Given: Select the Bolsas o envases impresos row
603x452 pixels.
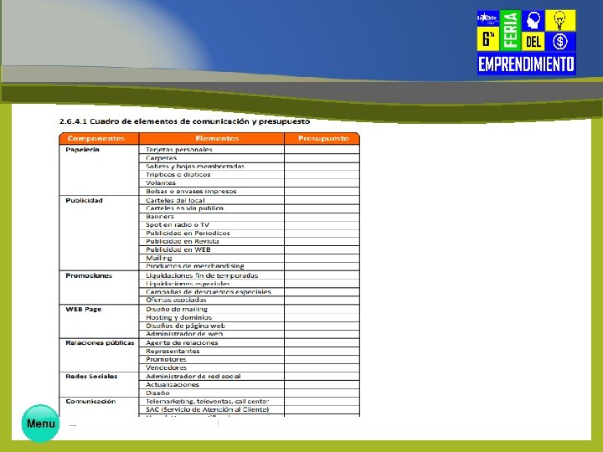Looking at the screenshot, I should click(212, 191).
